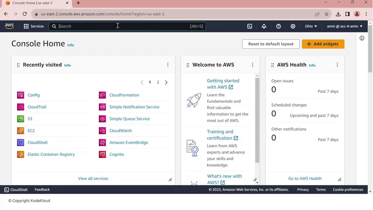Screen dimensions: 373x210
Task: Open the notifications bell icon
Action: (x=264, y=26)
